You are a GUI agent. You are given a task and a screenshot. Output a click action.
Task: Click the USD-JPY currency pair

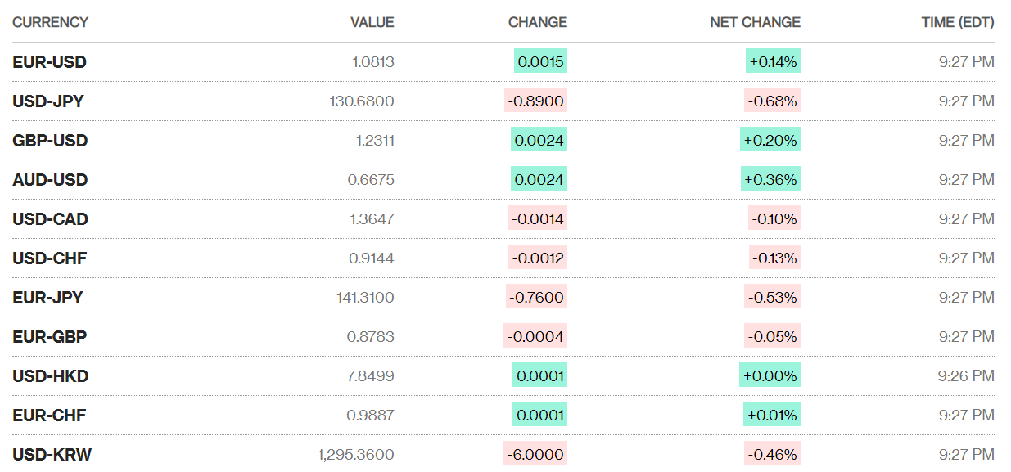pyautogui.click(x=48, y=101)
